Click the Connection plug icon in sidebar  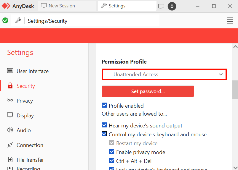pyautogui.click(x=10, y=145)
